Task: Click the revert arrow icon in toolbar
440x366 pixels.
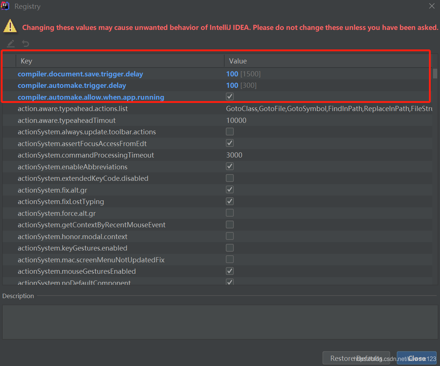Action: (25, 44)
